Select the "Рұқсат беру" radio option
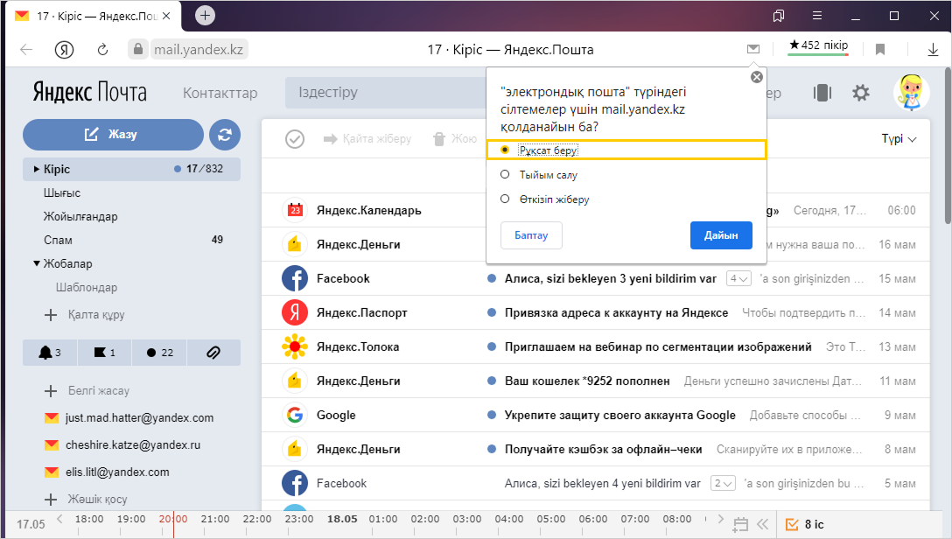Screen dimensions: 952x539 [x=505, y=150]
